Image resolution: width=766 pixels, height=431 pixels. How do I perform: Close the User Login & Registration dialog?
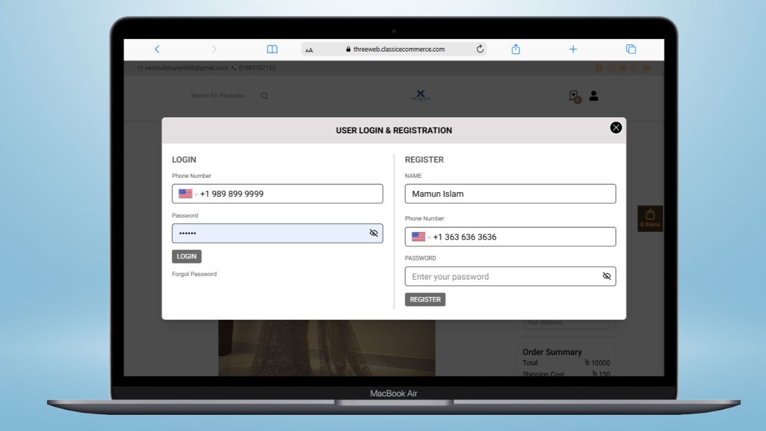tap(616, 128)
